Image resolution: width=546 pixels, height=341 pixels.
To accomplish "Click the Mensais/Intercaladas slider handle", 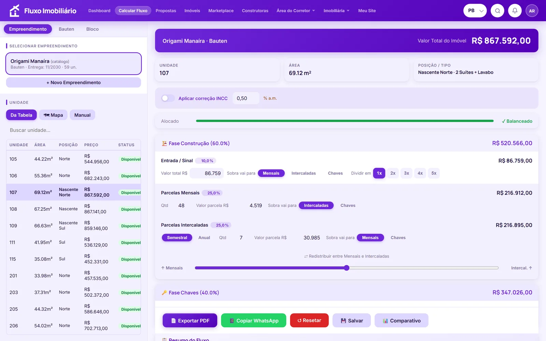I will pos(347,268).
